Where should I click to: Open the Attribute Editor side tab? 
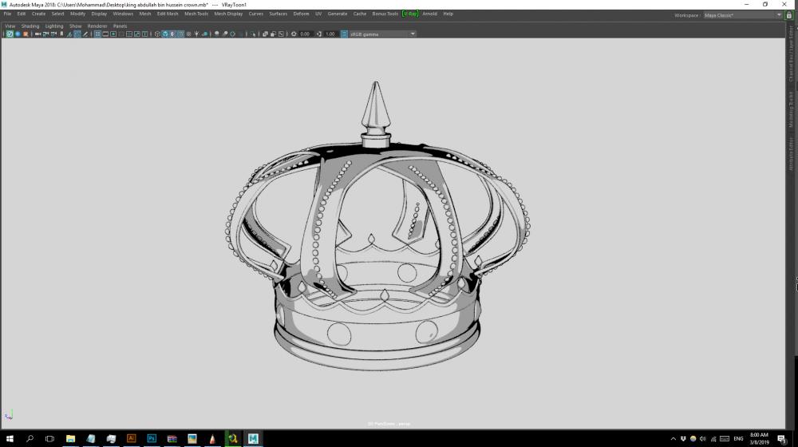[791, 154]
